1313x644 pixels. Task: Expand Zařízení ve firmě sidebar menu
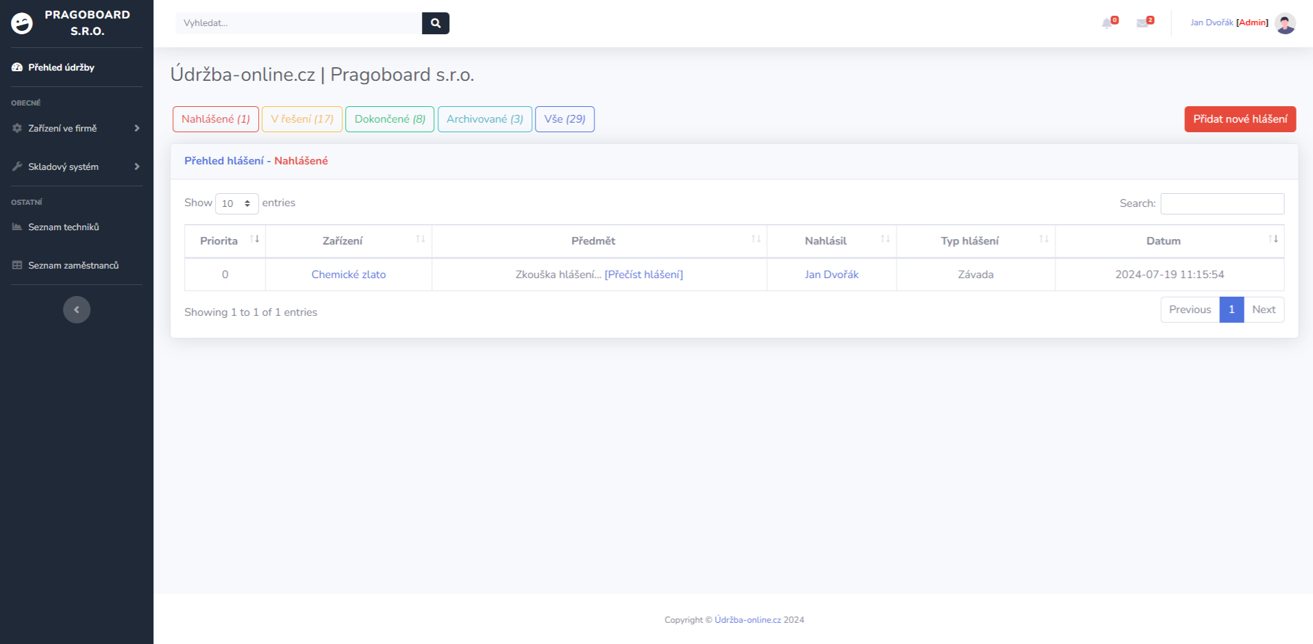77,128
